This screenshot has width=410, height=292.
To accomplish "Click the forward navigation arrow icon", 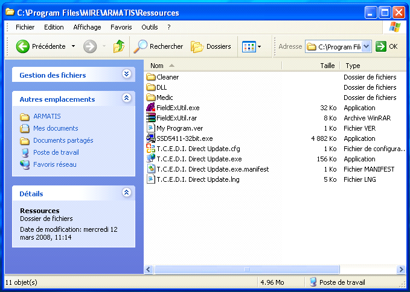I will click(x=90, y=46).
